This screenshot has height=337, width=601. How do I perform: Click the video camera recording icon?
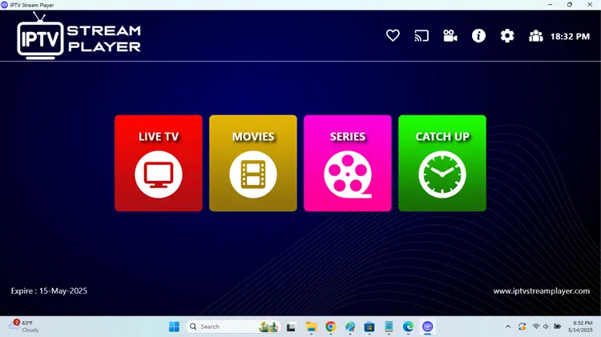pyautogui.click(x=450, y=35)
